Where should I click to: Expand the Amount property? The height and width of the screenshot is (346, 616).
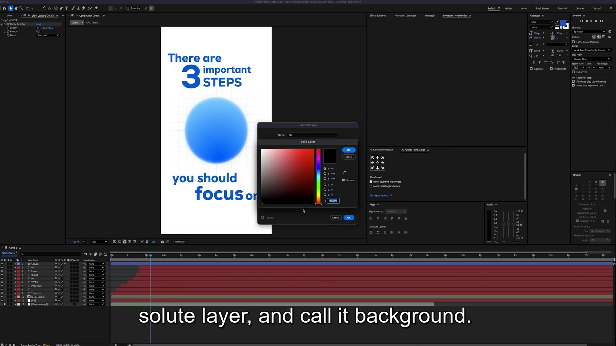point(5,31)
